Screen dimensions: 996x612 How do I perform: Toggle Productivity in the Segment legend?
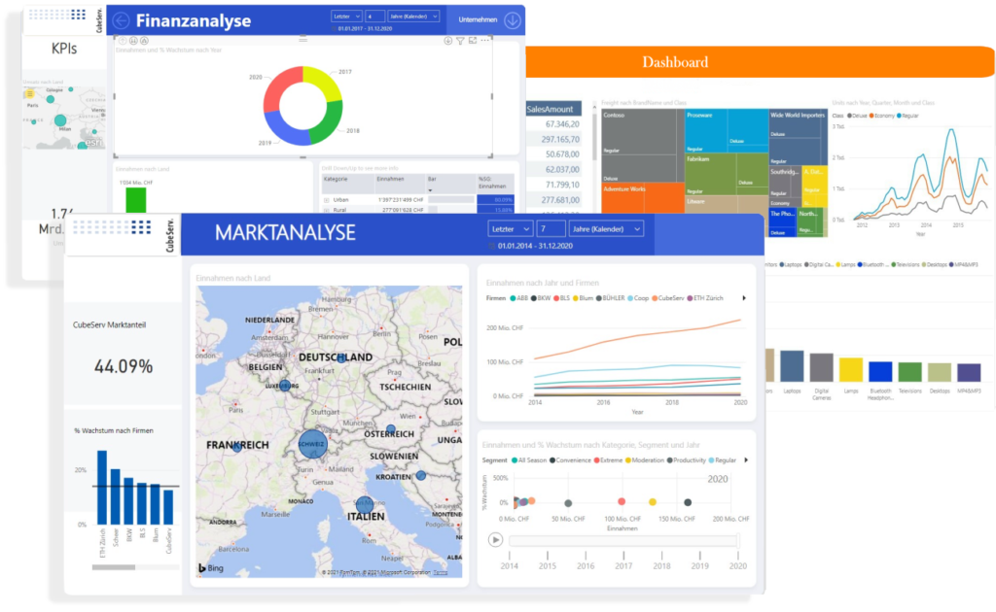click(686, 460)
